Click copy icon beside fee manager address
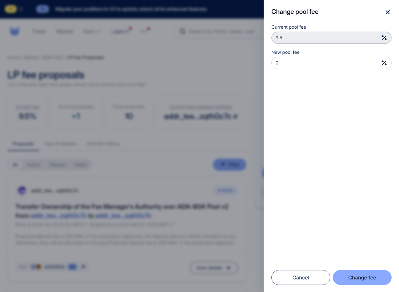This screenshot has height=292, width=399. (x=236, y=116)
